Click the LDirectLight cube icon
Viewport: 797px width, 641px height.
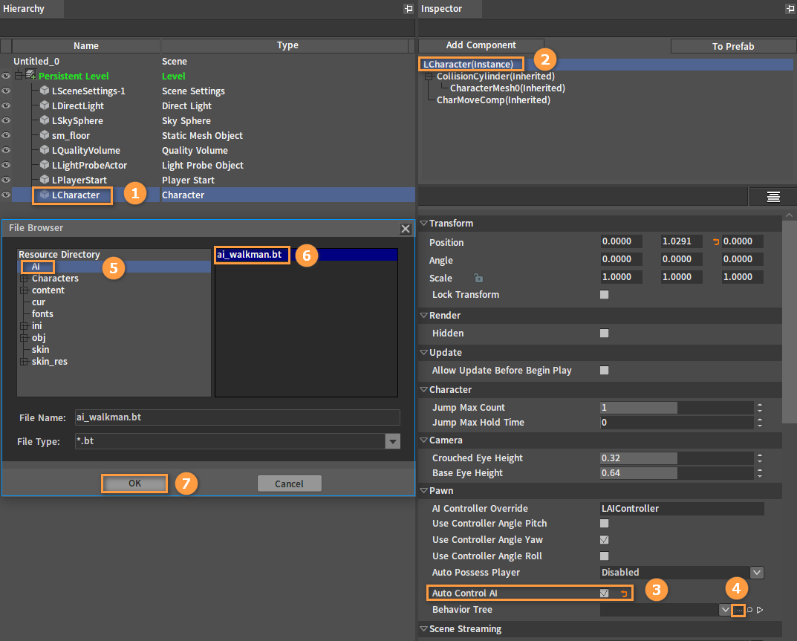[45, 105]
